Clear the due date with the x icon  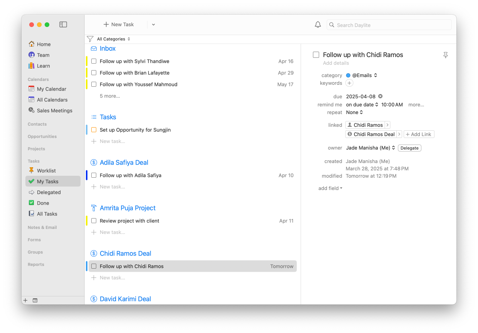(380, 96)
